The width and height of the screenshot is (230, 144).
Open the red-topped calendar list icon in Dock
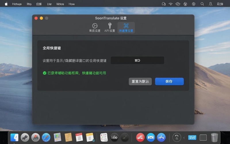79,137
